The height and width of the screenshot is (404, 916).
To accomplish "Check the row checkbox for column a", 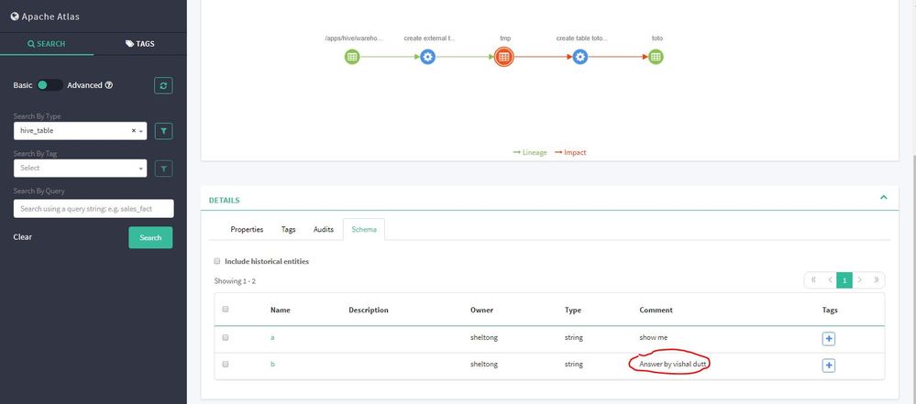I will pyautogui.click(x=226, y=337).
